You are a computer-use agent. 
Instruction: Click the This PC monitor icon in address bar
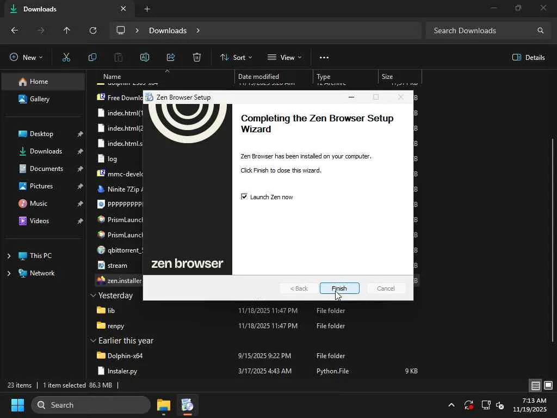[121, 30]
